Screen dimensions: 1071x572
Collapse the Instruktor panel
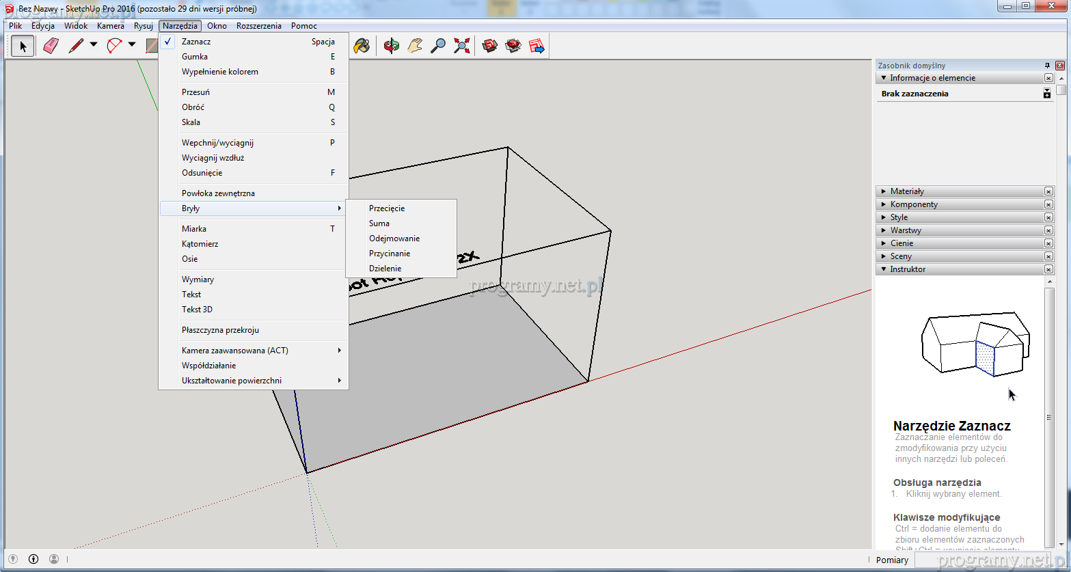click(x=907, y=269)
